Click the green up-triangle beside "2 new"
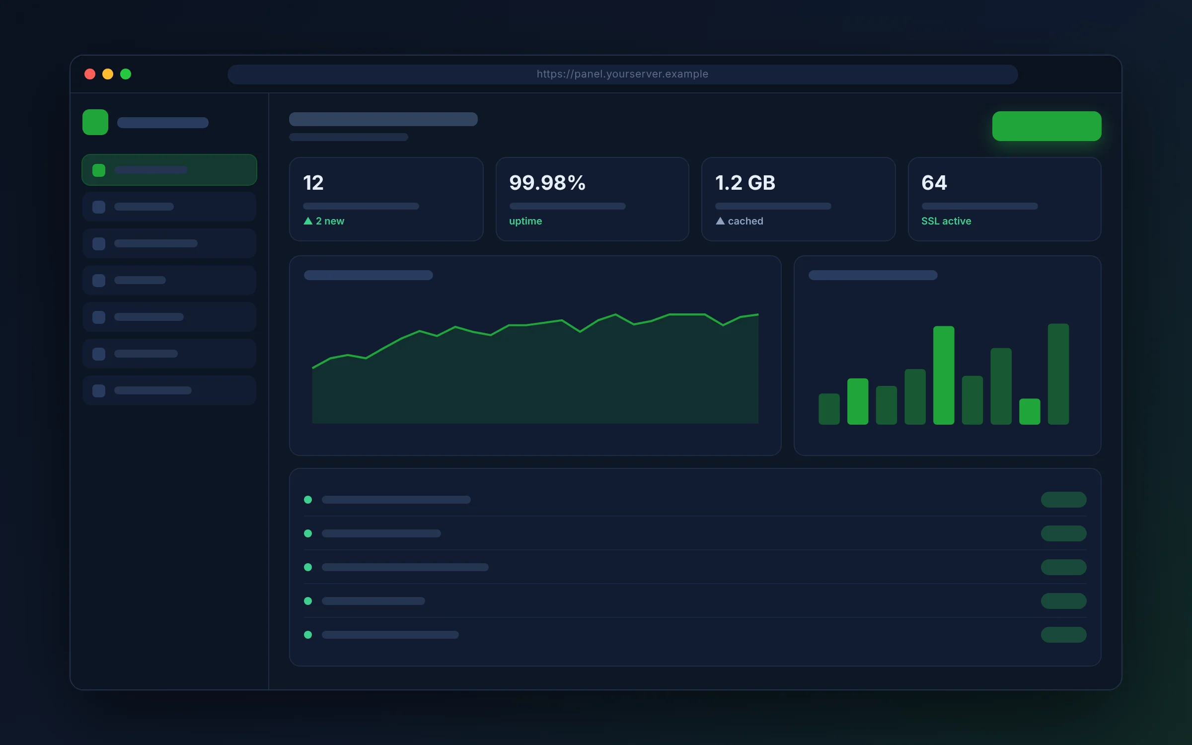The width and height of the screenshot is (1192, 745). (x=308, y=221)
